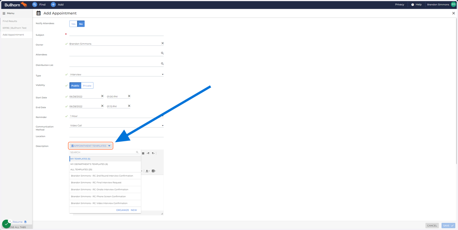Viewport: 458px width, 230px height.
Task: Set Visibility to Public
Action: [x=75, y=86]
